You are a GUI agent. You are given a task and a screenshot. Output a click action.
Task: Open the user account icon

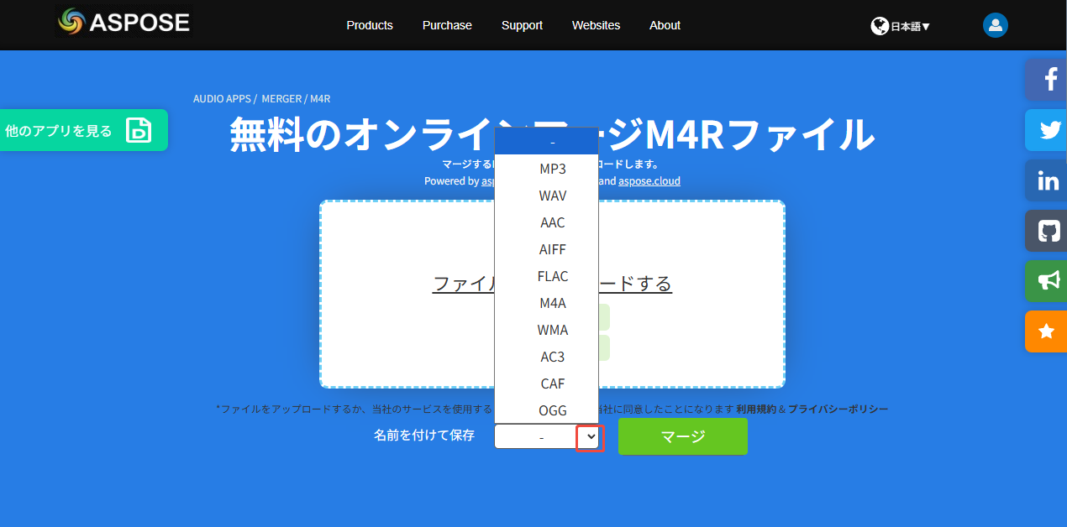[x=995, y=25]
